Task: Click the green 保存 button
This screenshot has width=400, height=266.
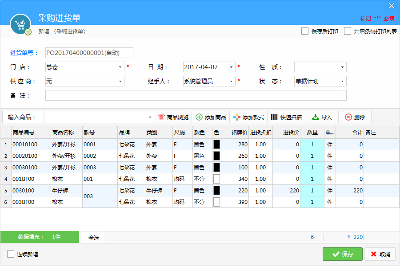Action: [x=343, y=254]
